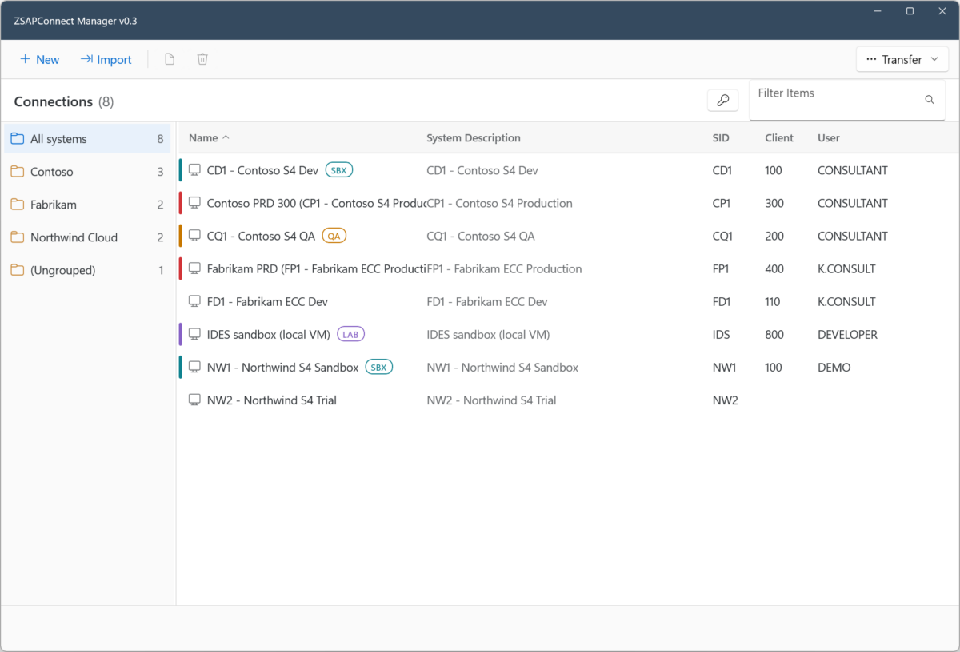Click the SBX badge on the CD1 row
Image resolution: width=960 pixels, height=652 pixels.
click(339, 170)
